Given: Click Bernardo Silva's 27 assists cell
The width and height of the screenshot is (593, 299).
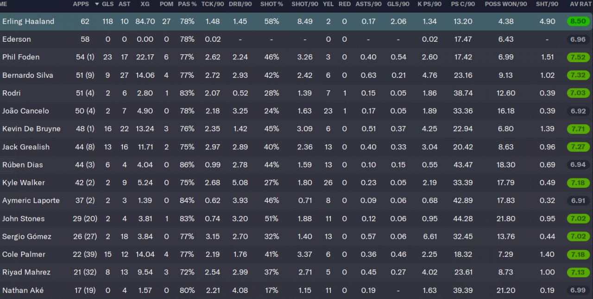Looking at the screenshot, I should tap(124, 75).
